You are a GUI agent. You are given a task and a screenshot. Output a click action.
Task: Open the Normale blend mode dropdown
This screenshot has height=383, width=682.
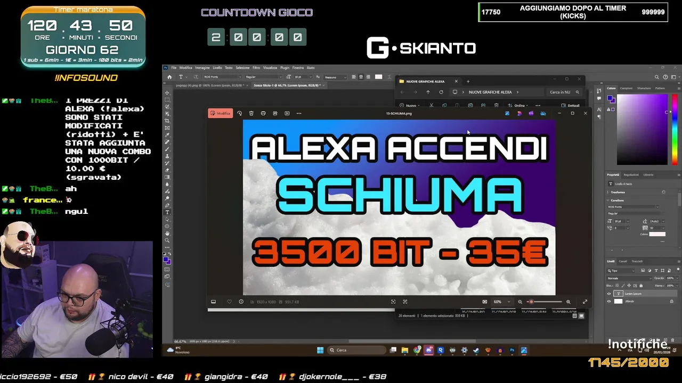(x=629, y=278)
